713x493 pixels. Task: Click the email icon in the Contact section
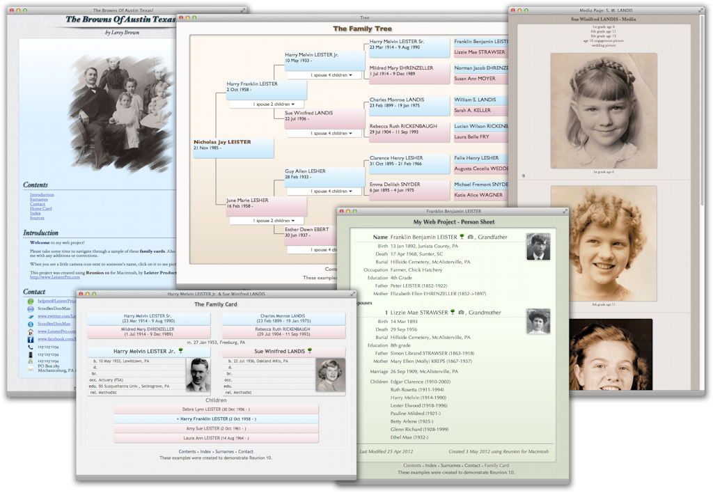[31, 302]
